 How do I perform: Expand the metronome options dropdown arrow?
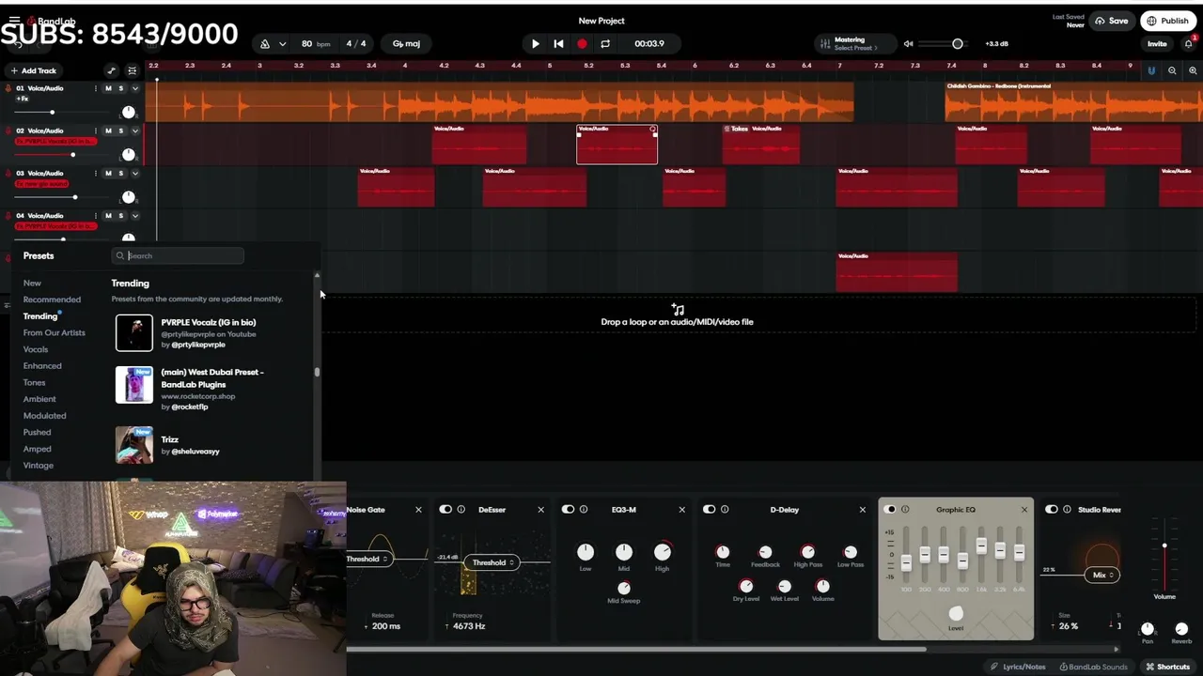tap(282, 44)
